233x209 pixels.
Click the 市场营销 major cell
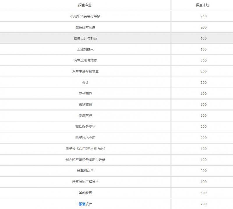point(85,105)
